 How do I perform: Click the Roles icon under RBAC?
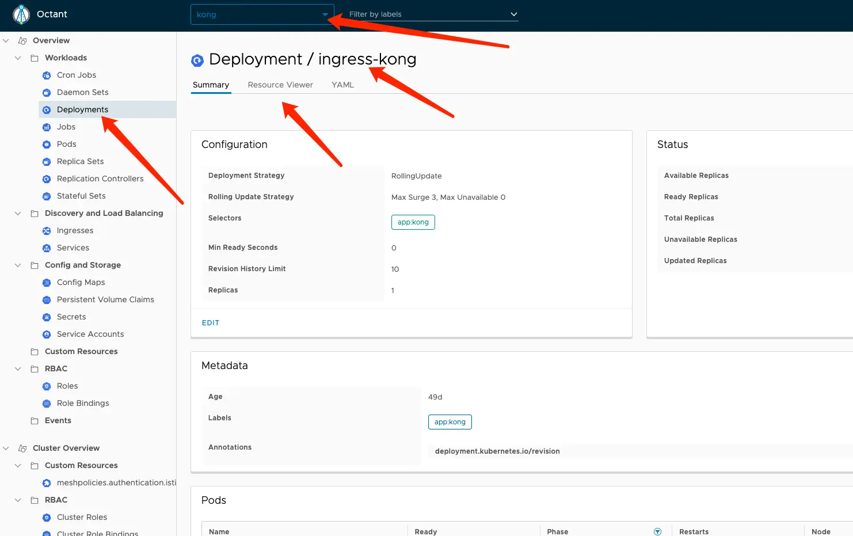tap(47, 386)
